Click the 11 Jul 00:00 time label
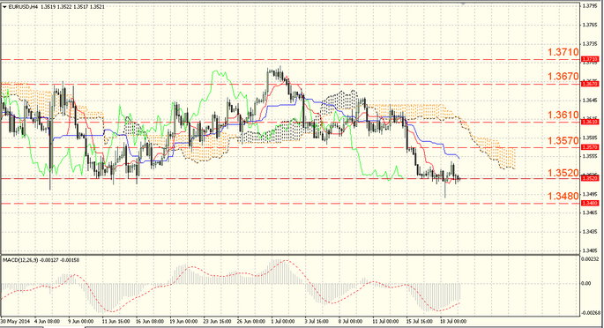This screenshot has width=604, height=328. (x=385, y=321)
